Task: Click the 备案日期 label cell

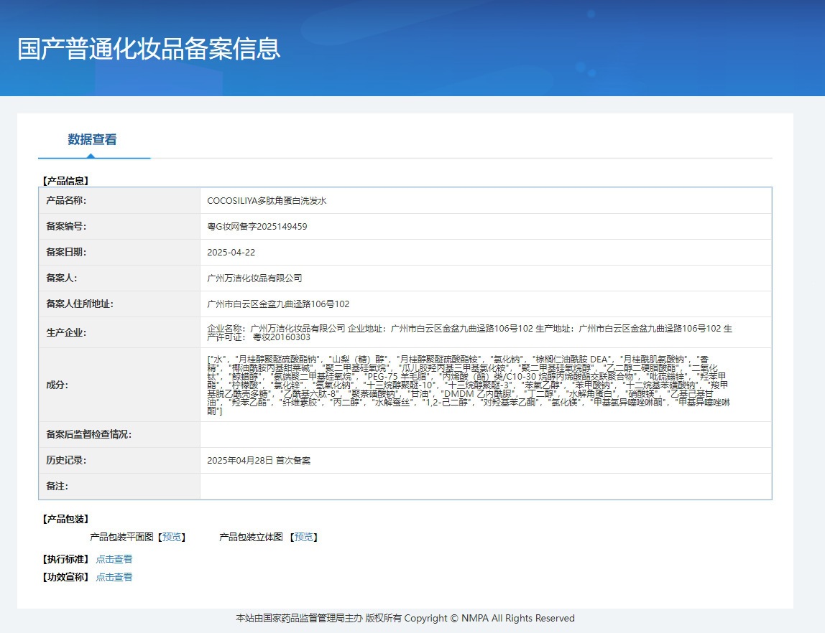Action: pyautogui.click(x=119, y=252)
